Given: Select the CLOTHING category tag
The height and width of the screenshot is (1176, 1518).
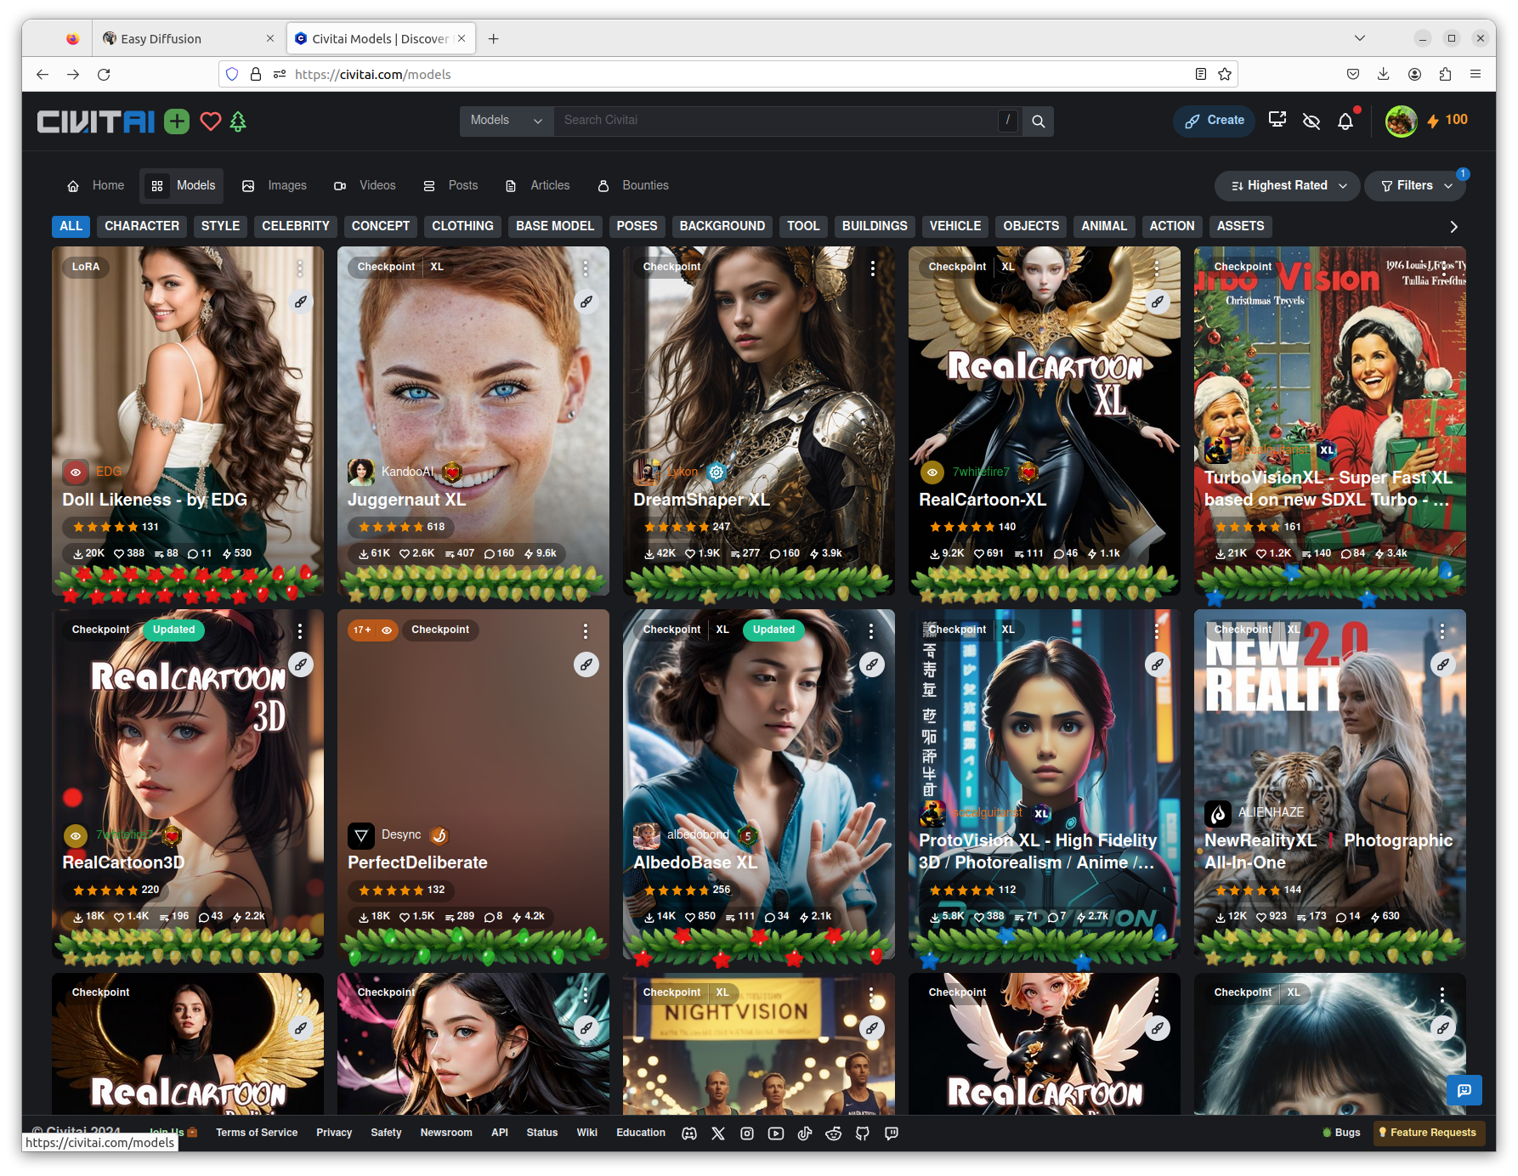Looking at the screenshot, I should pyautogui.click(x=462, y=226).
